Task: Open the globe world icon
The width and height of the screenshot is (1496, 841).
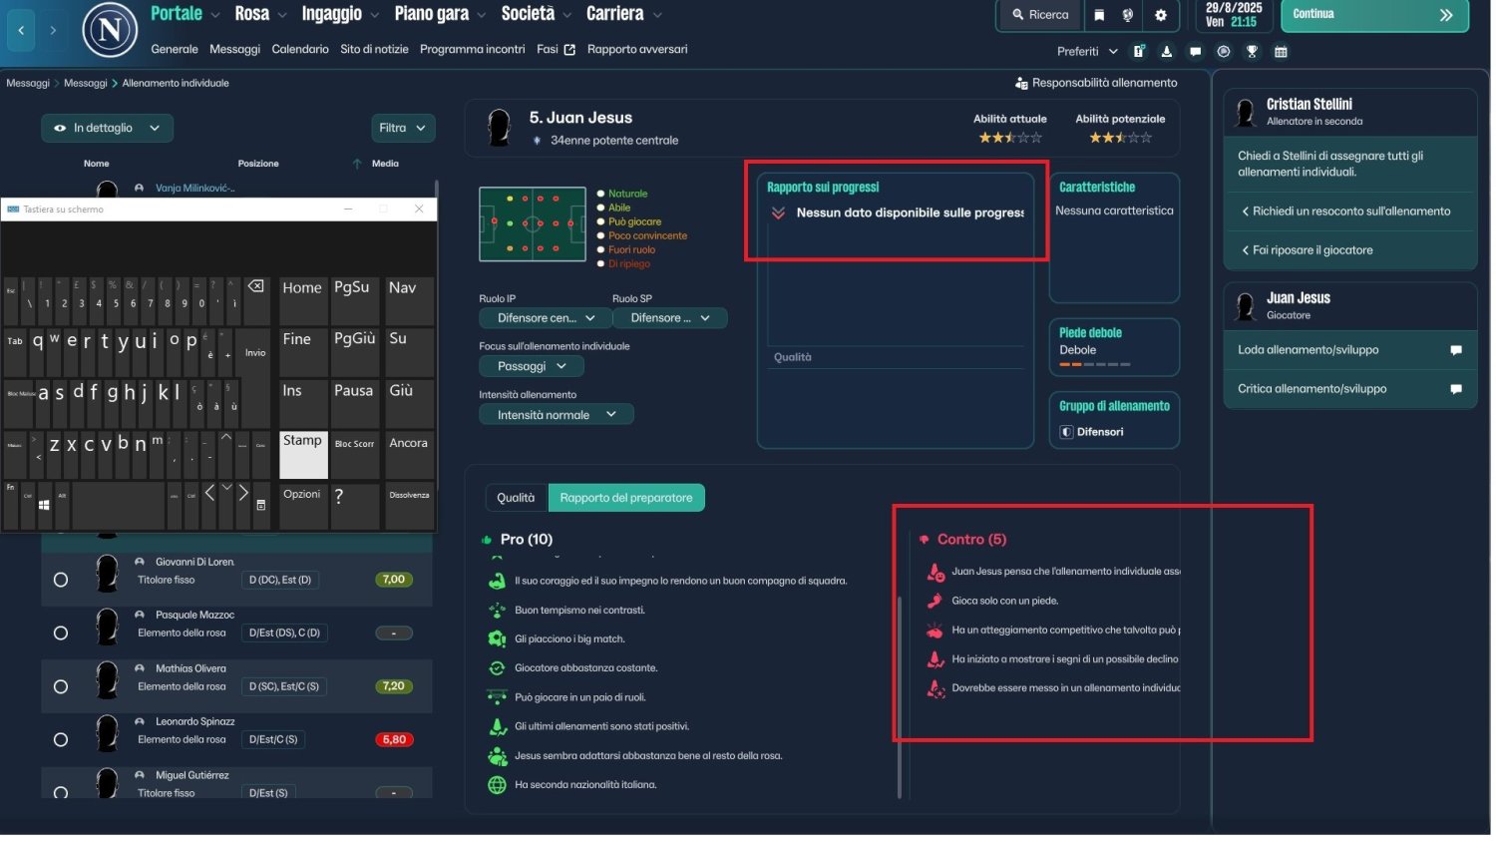Action: tap(1130, 15)
